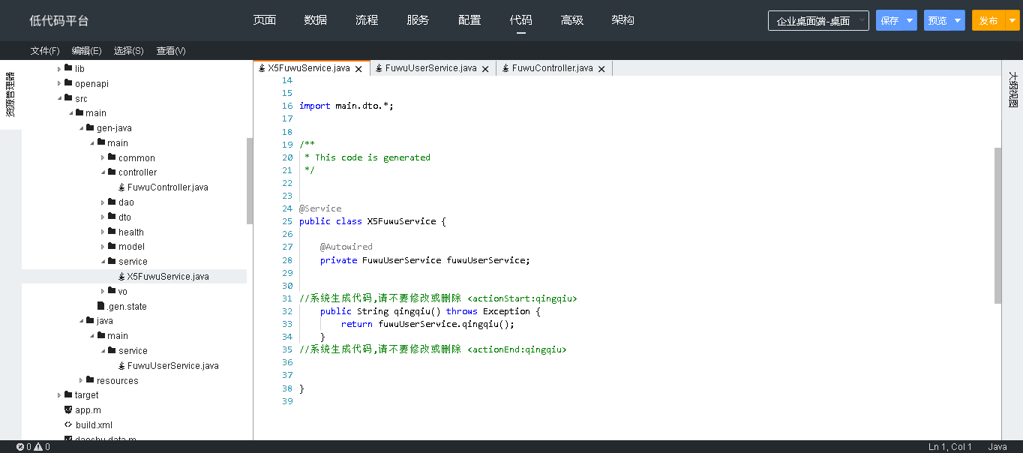This screenshot has width=1023, height=453.
Task: Open the 保存 save dropdown arrow
Action: coord(910,21)
